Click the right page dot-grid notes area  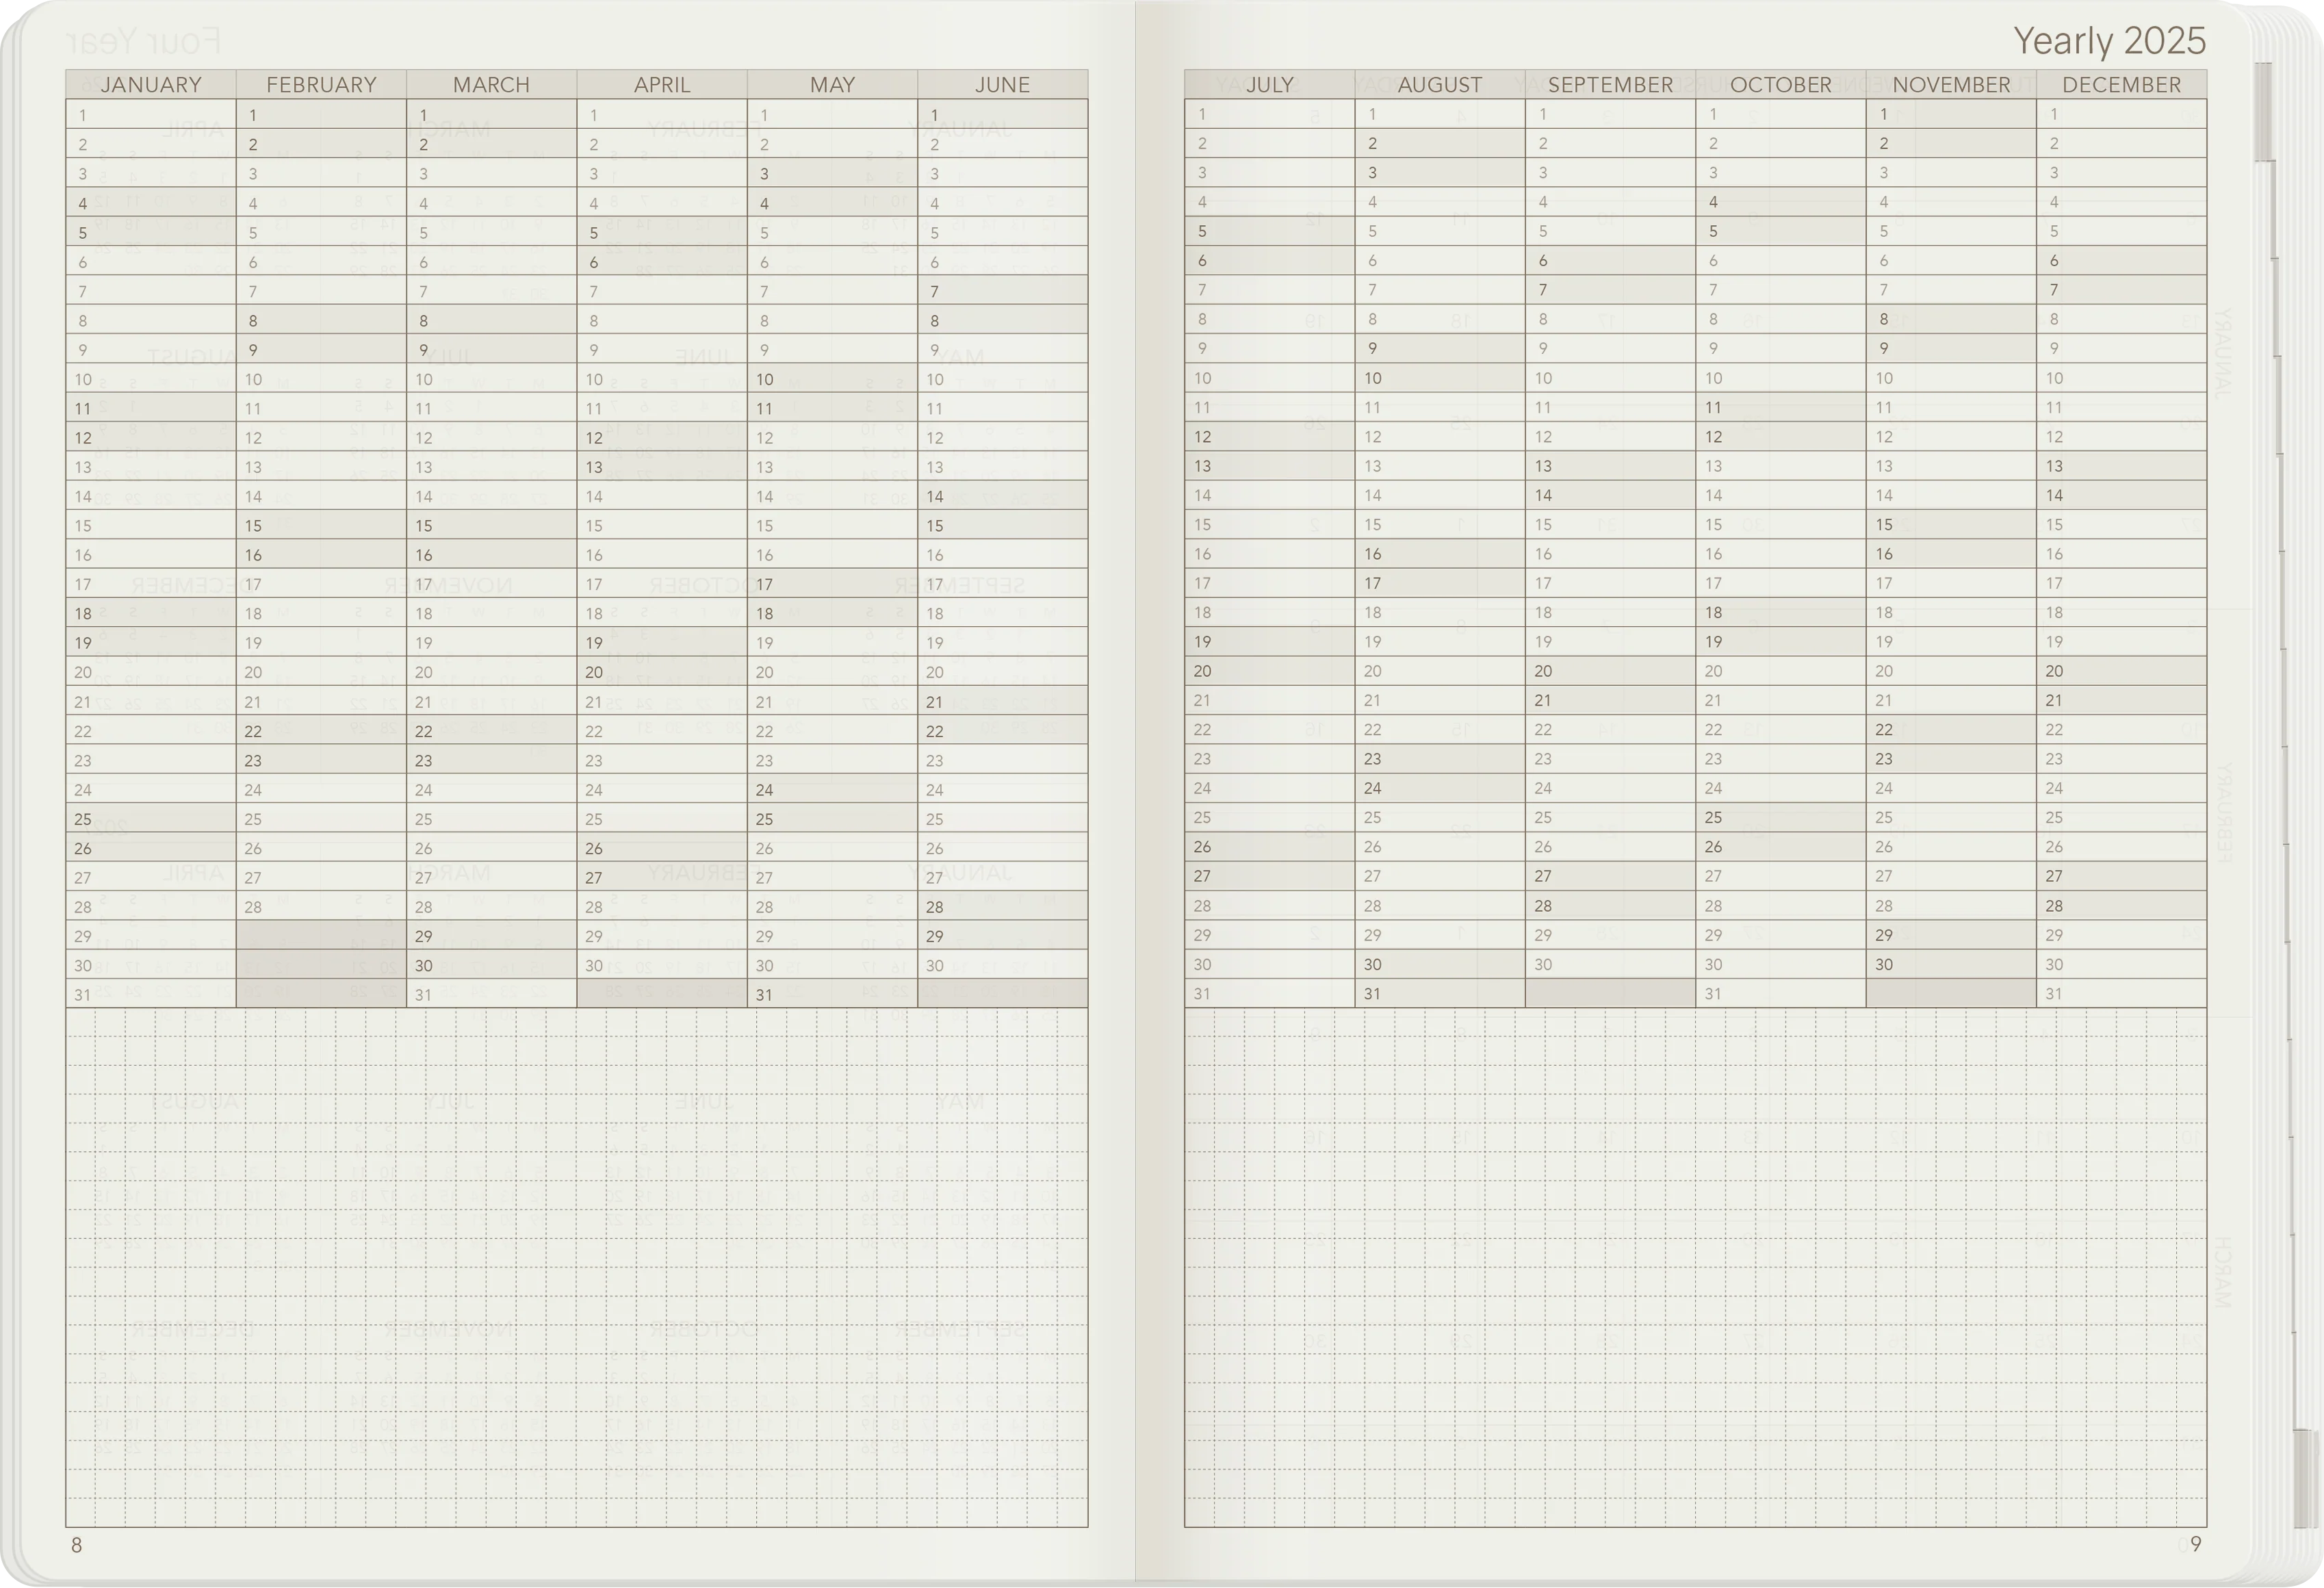pyautogui.click(x=1695, y=1268)
